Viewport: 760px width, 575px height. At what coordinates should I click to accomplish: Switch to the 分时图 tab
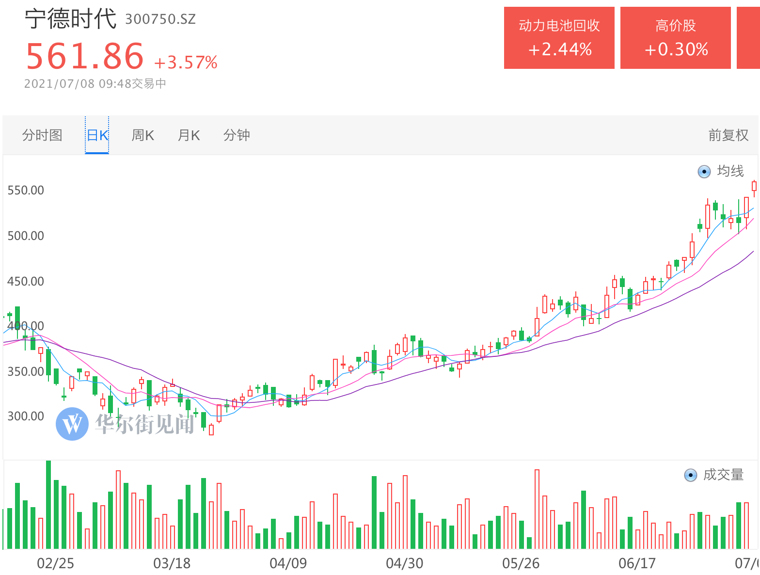[x=43, y=135]
